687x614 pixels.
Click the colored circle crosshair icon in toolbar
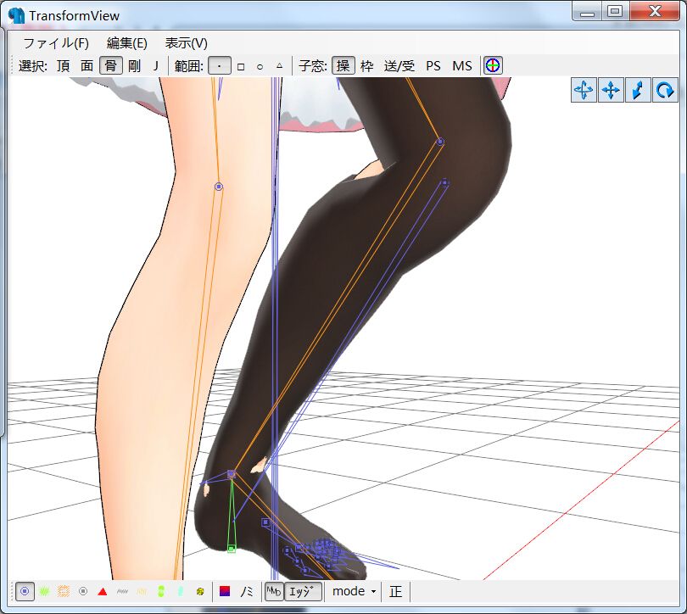click(493, 66)
